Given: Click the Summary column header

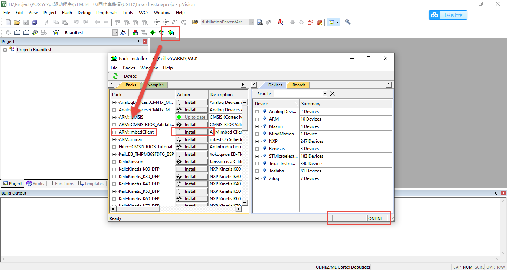Looking at the screenshot, I should tap(345, 104).
